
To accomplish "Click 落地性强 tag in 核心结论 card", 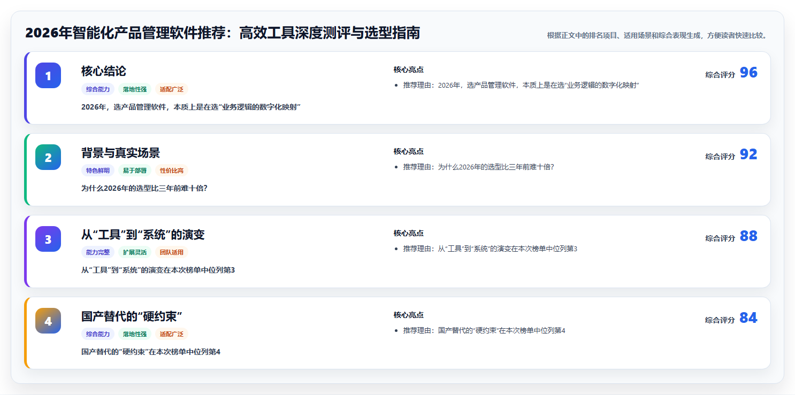I will (x=135, y=89).
